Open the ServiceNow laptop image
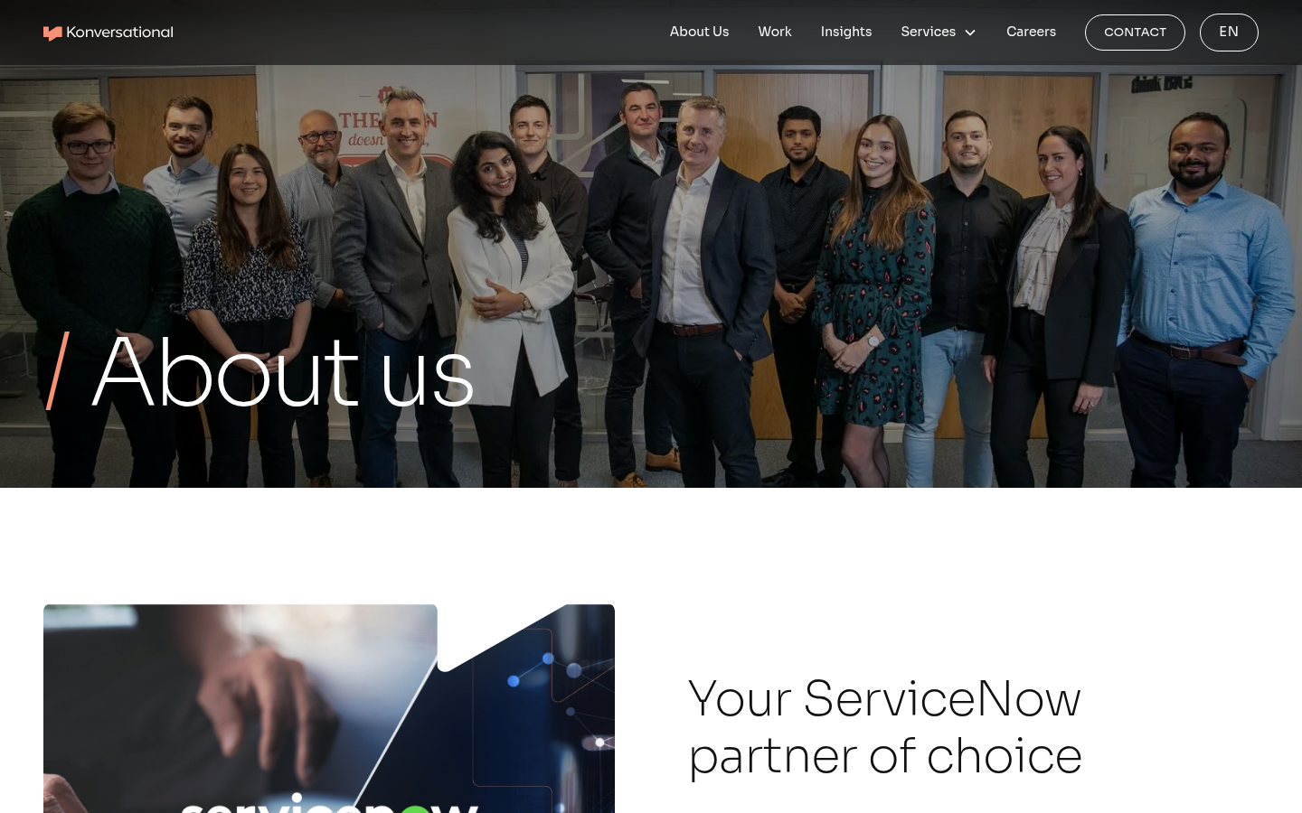Image resolution: width=1302 pixels, height=813 pixels. pos(329,709)
